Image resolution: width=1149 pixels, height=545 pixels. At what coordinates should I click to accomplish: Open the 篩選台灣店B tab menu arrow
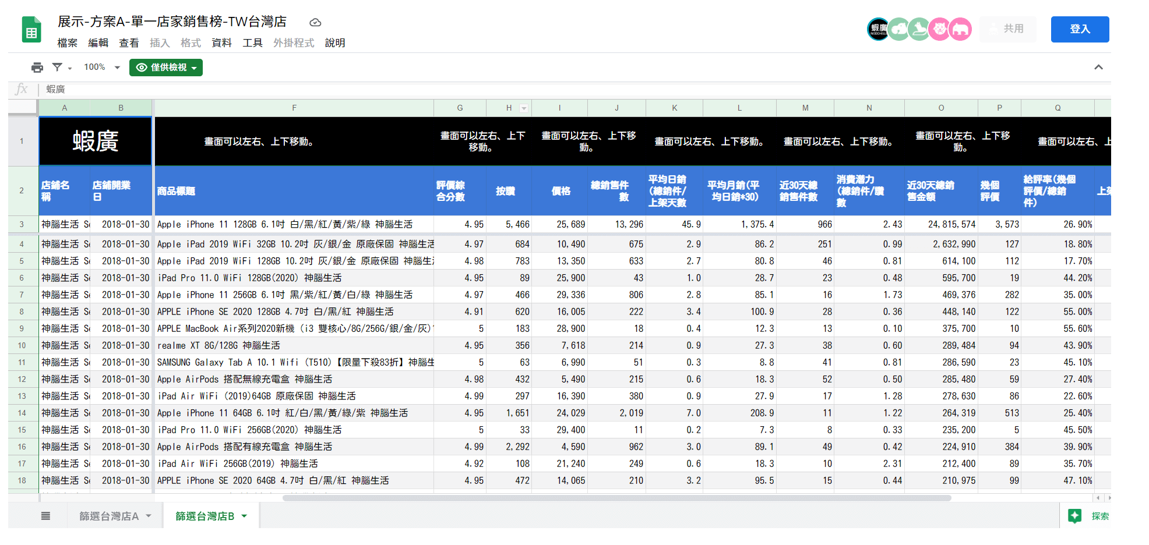244,516
